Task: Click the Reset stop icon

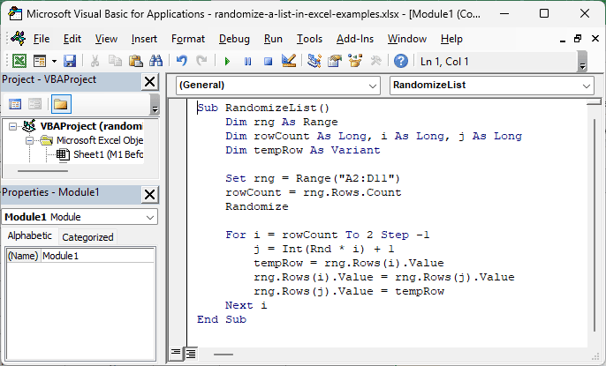Action: (268, 62)
